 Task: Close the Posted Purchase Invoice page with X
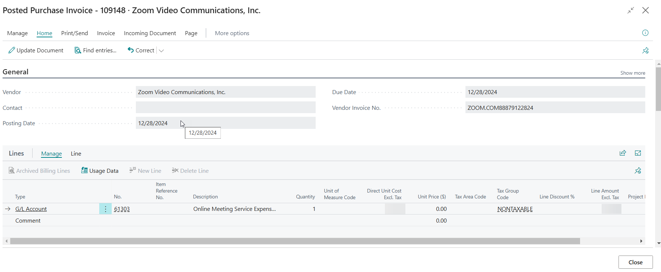click(646, 10)
